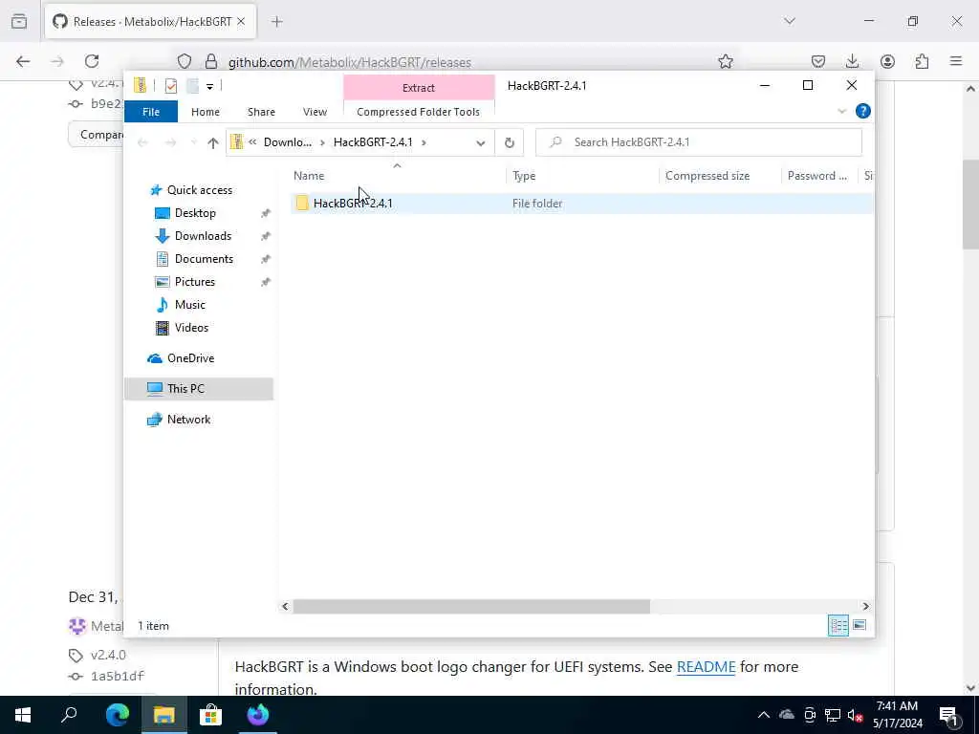The height and width of the screenshot is (734, 979).
Task: Open the File tab in Explorer
Action: [151, 112]
